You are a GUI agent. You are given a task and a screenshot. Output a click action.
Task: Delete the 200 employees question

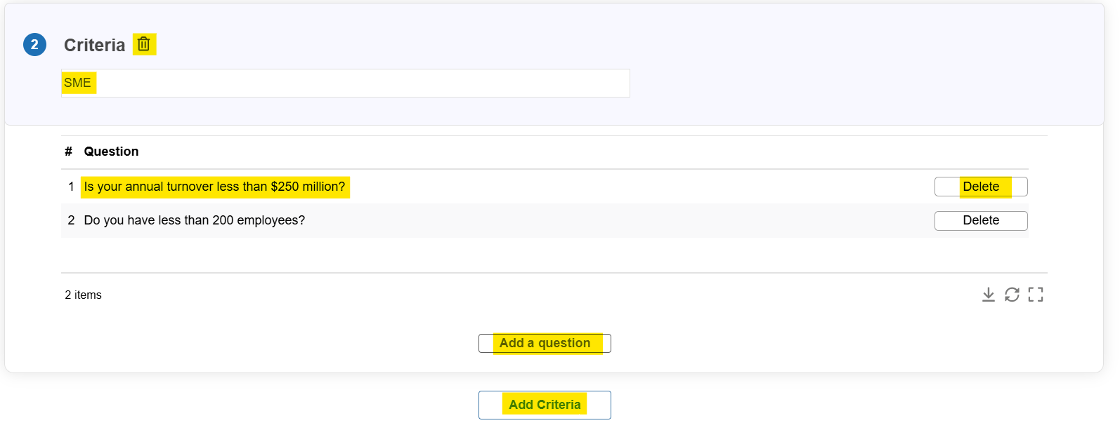coord(981,220)
